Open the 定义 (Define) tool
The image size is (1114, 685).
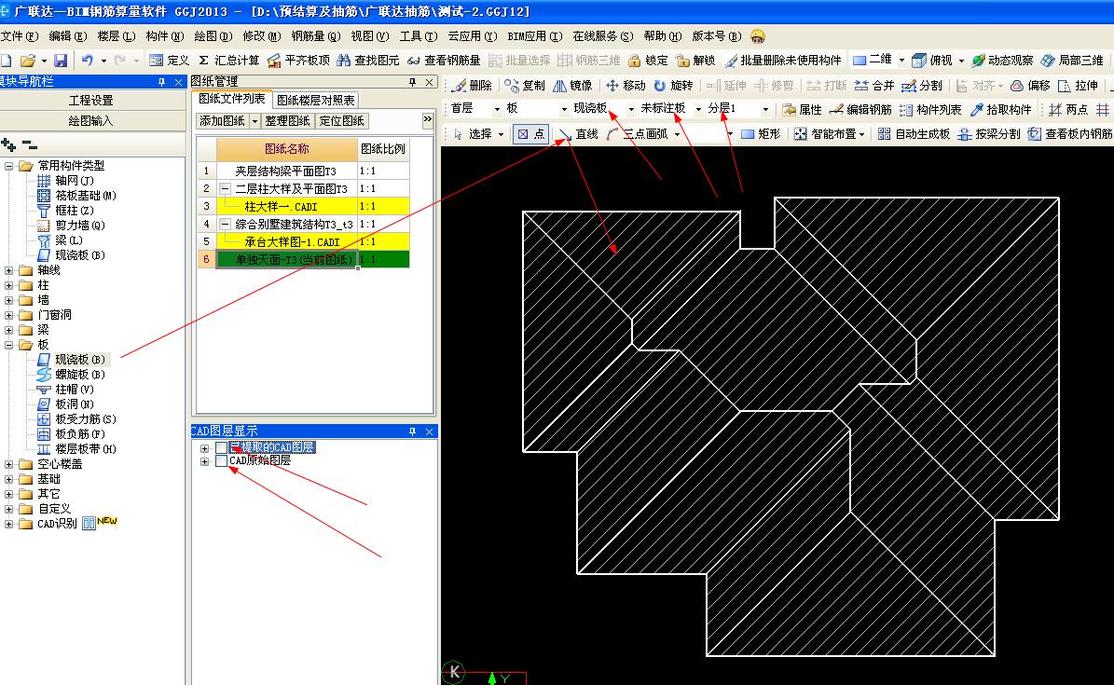click(x=169, y=61)
